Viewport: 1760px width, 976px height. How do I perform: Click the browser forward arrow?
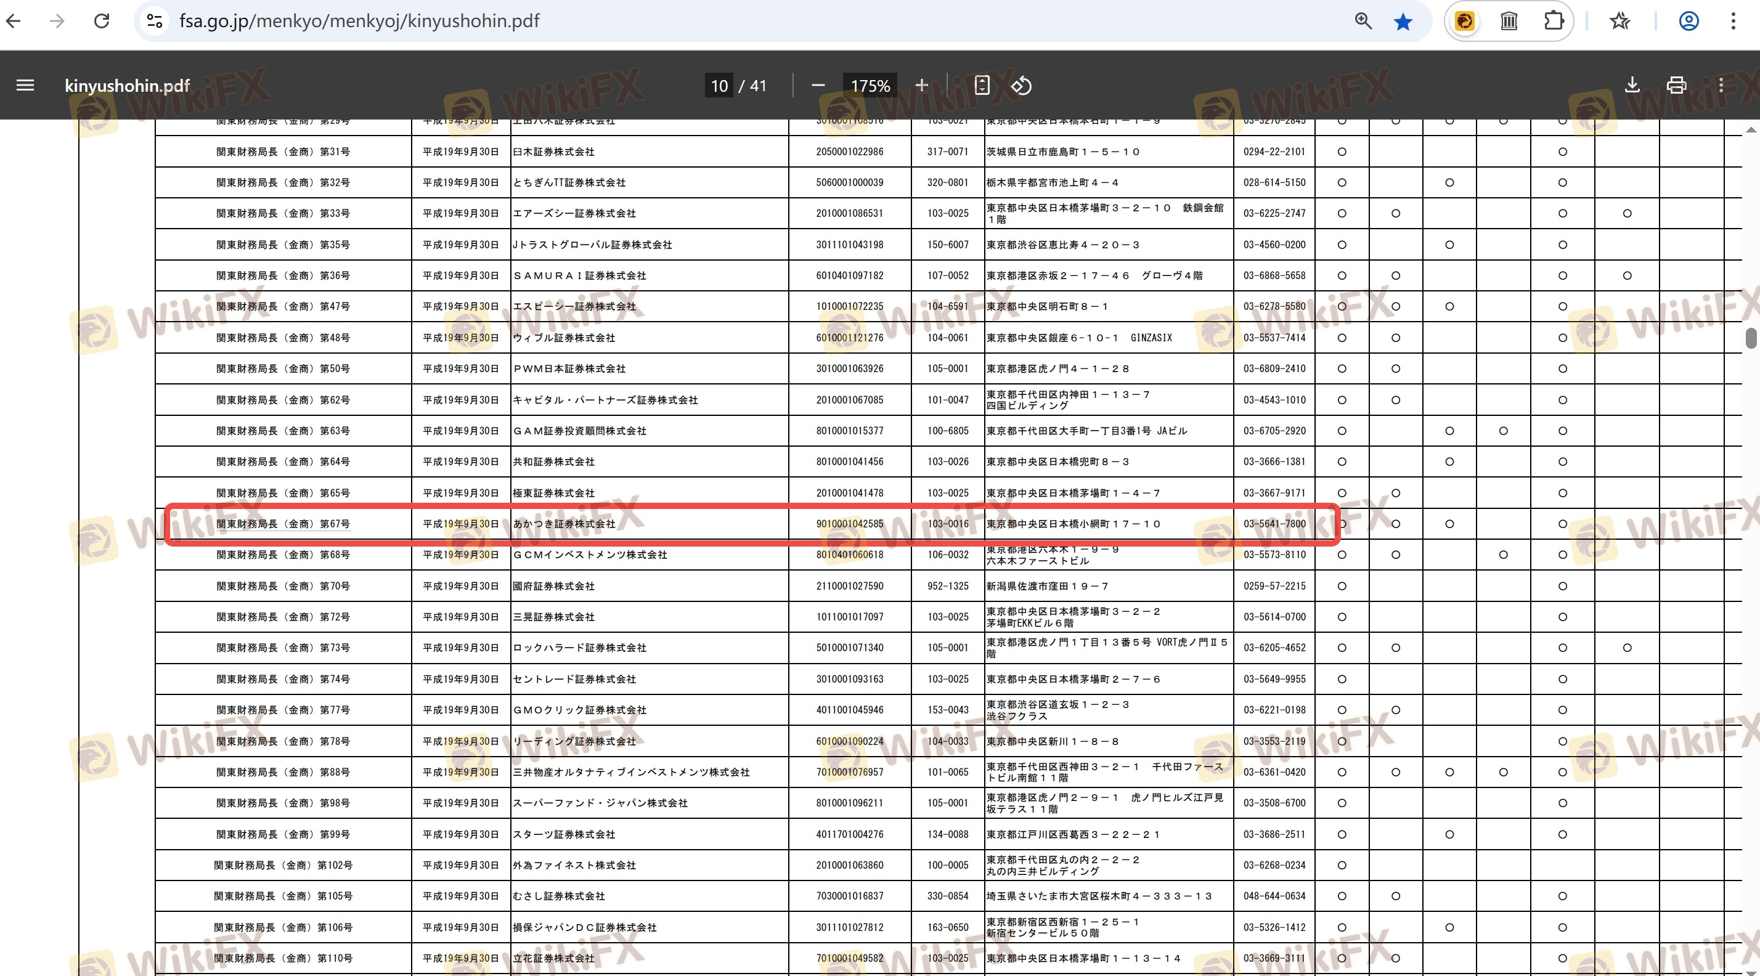point(57,21)
